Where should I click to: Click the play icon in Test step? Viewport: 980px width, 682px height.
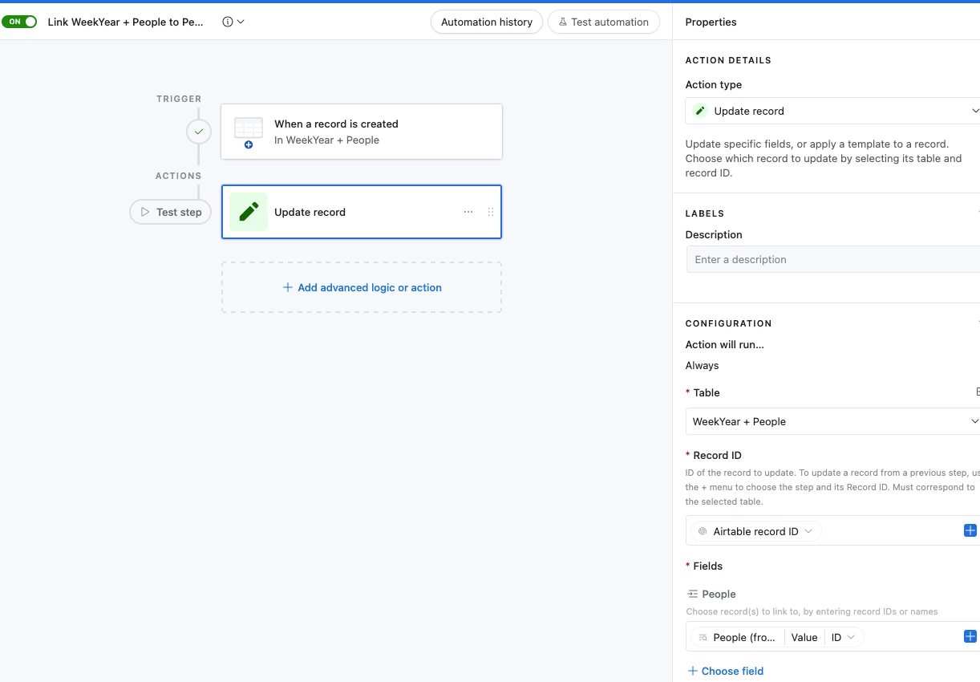(x=145, y=212)
